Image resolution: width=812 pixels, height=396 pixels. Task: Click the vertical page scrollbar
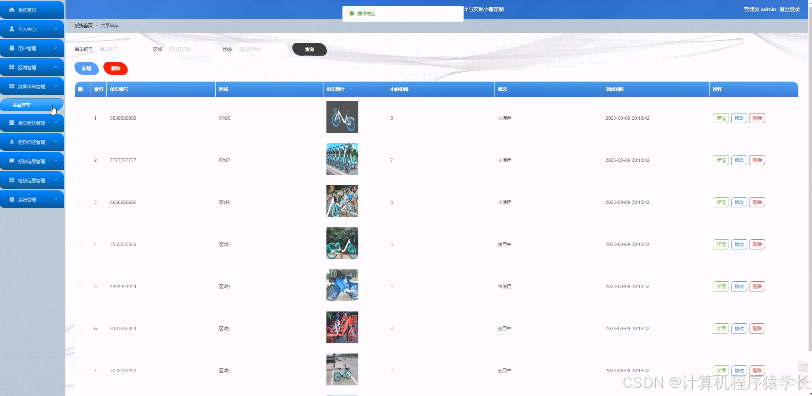point(810,178)
